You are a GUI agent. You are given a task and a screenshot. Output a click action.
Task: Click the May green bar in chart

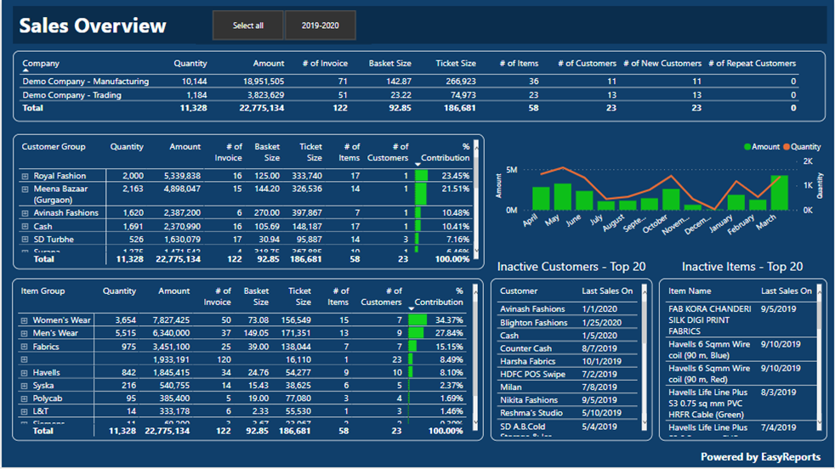[562, 197]
